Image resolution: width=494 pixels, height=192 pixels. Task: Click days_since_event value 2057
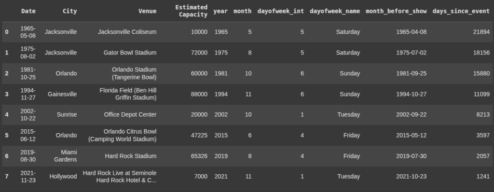[483, 156]
